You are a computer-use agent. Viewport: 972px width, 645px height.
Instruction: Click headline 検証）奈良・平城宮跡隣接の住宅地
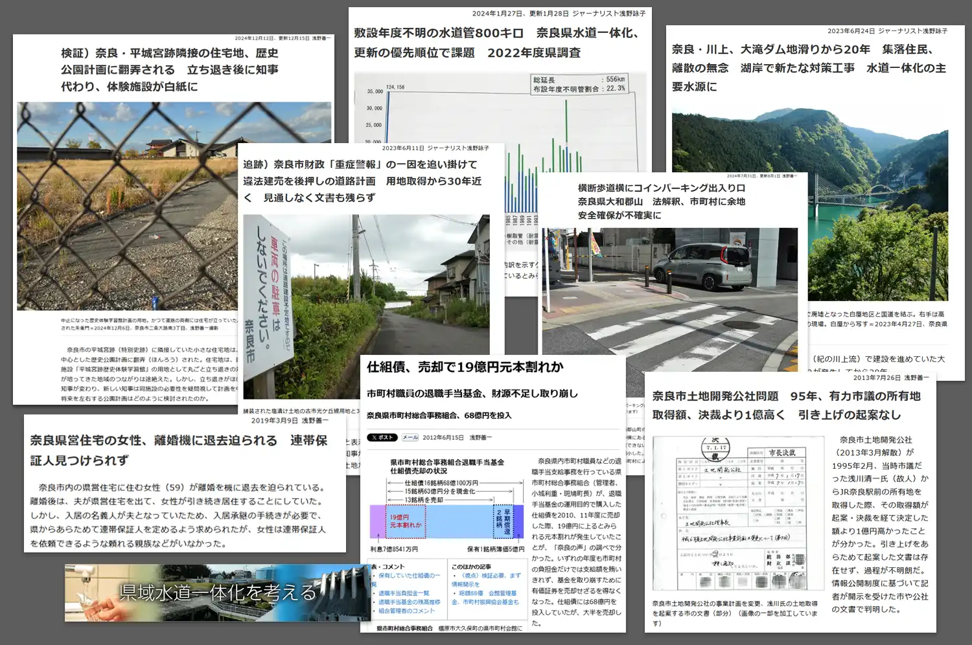click(x=170, y=69)
